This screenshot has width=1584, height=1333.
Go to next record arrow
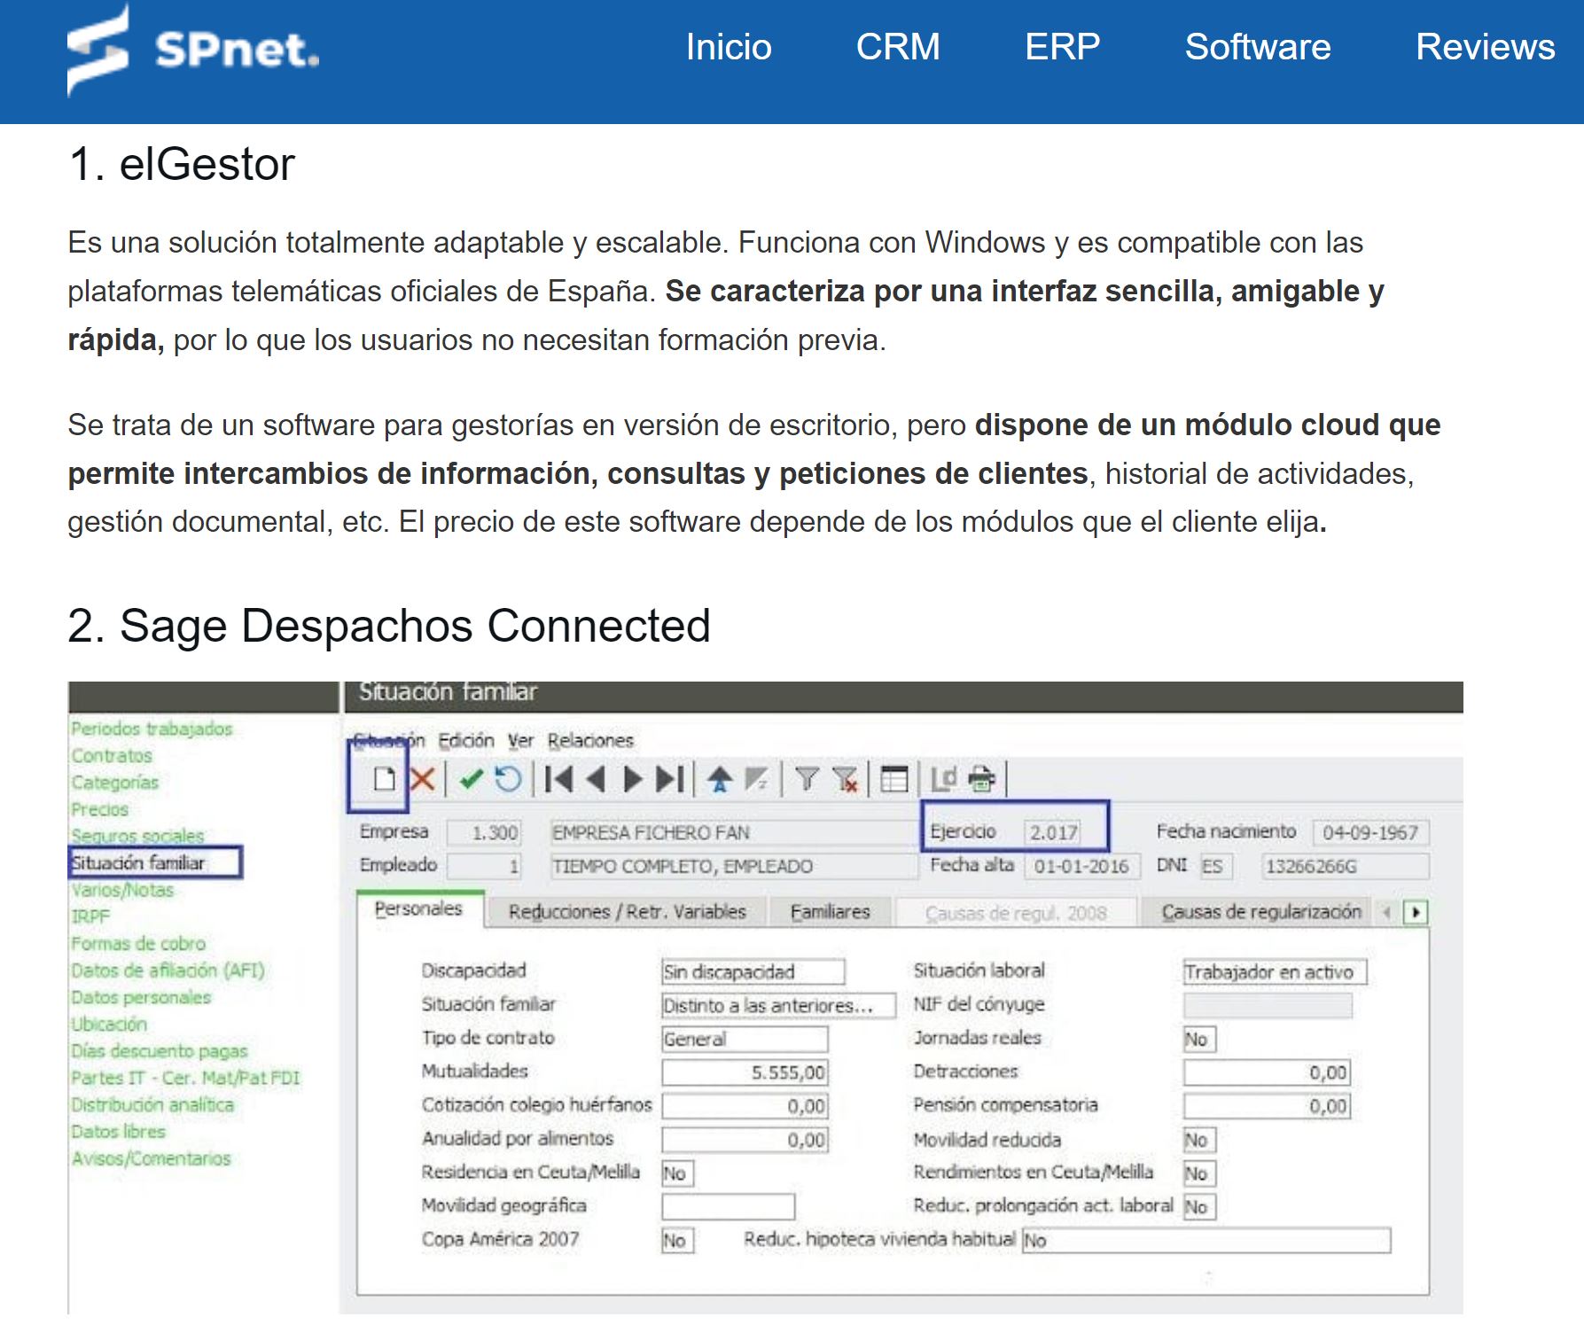633,779
